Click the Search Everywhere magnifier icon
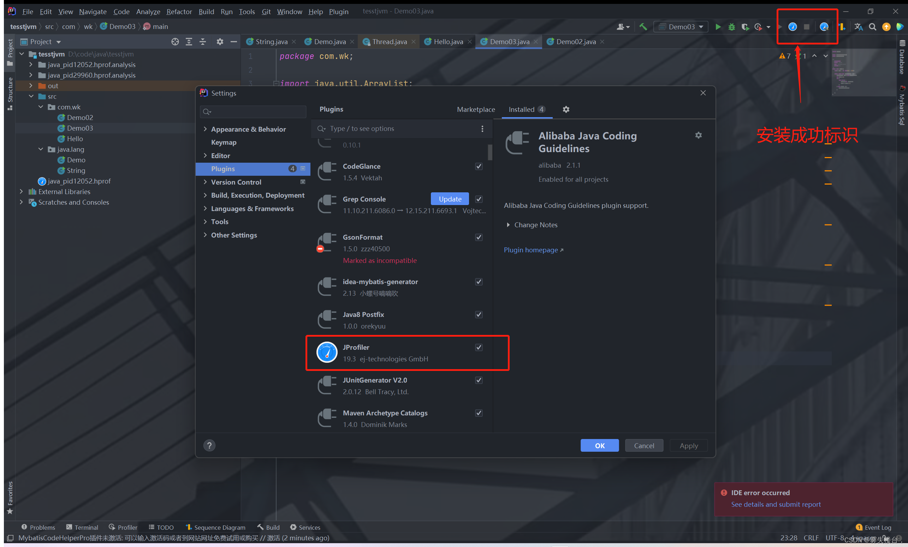This screenshot has width=908, height=547. (872, 26)
